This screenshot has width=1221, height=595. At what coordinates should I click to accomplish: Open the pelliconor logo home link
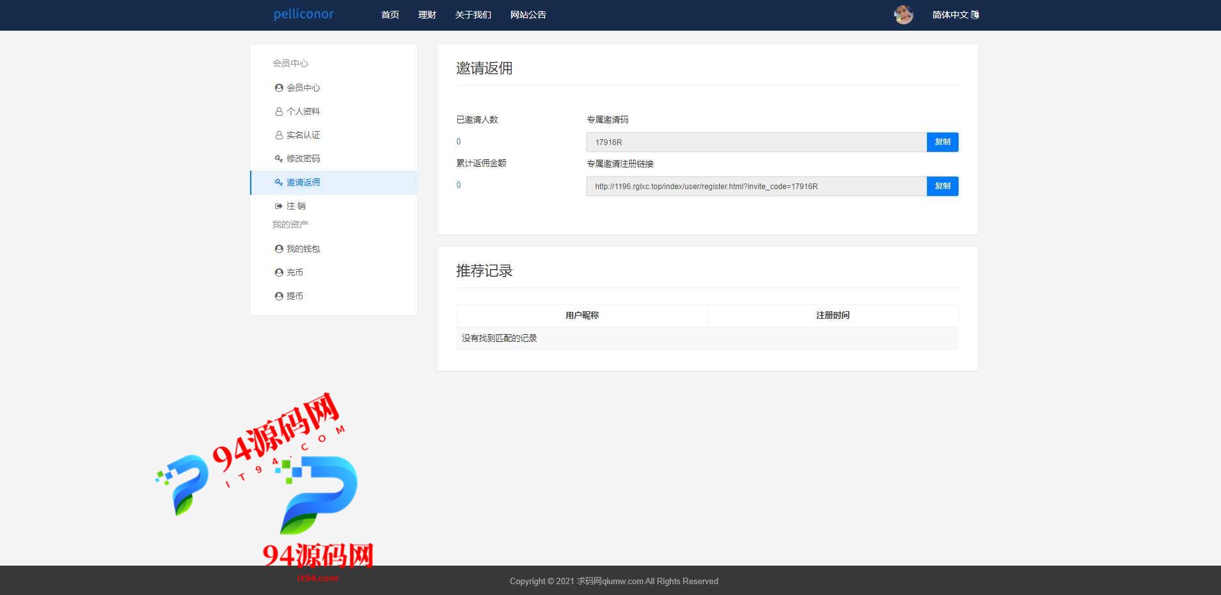pyautogui.click(x=304, y=14)
